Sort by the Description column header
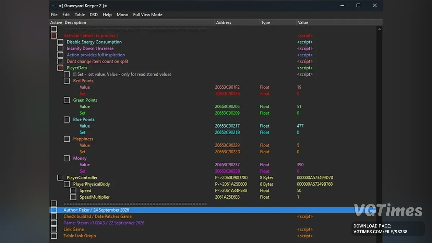 coord(139,23)
